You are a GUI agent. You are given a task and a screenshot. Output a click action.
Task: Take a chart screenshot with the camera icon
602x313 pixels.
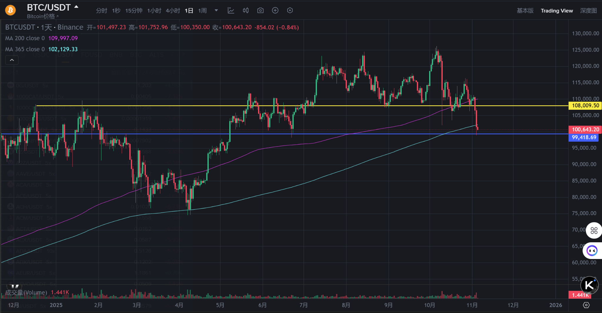260,10
